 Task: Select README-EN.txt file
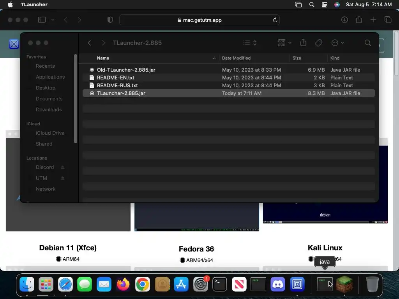(228, 77)
